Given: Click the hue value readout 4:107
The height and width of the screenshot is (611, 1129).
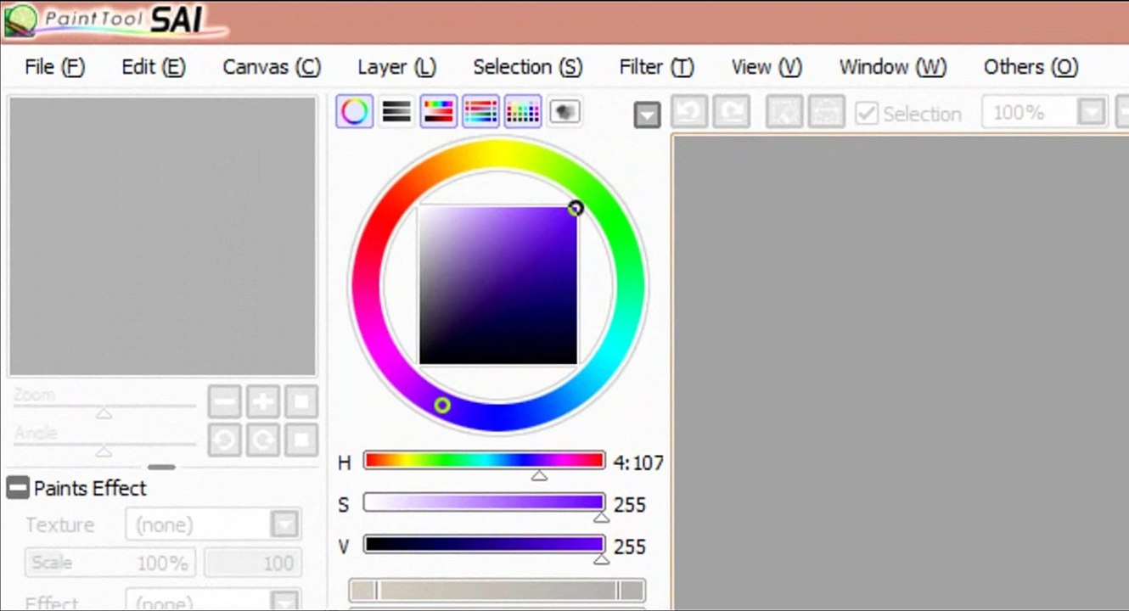Looking at the screenshot, I should point(638,463).
